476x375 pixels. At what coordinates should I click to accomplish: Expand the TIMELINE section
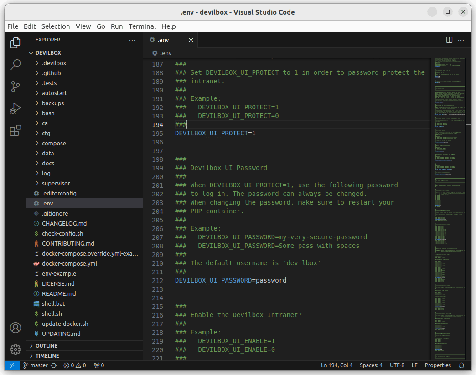pos(47,356)
